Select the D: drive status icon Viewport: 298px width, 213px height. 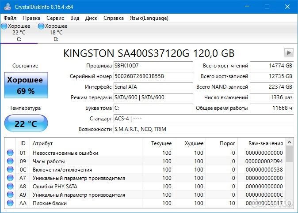pyautogui.click(x=41, y=26)
